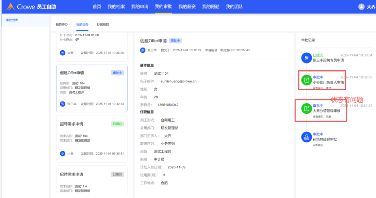
Task: Switch to the 抄送我的 tab
Action: (x=103, y=24)
